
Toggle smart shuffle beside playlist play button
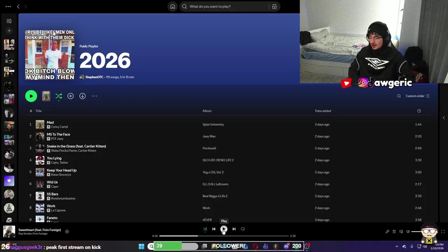59,96
